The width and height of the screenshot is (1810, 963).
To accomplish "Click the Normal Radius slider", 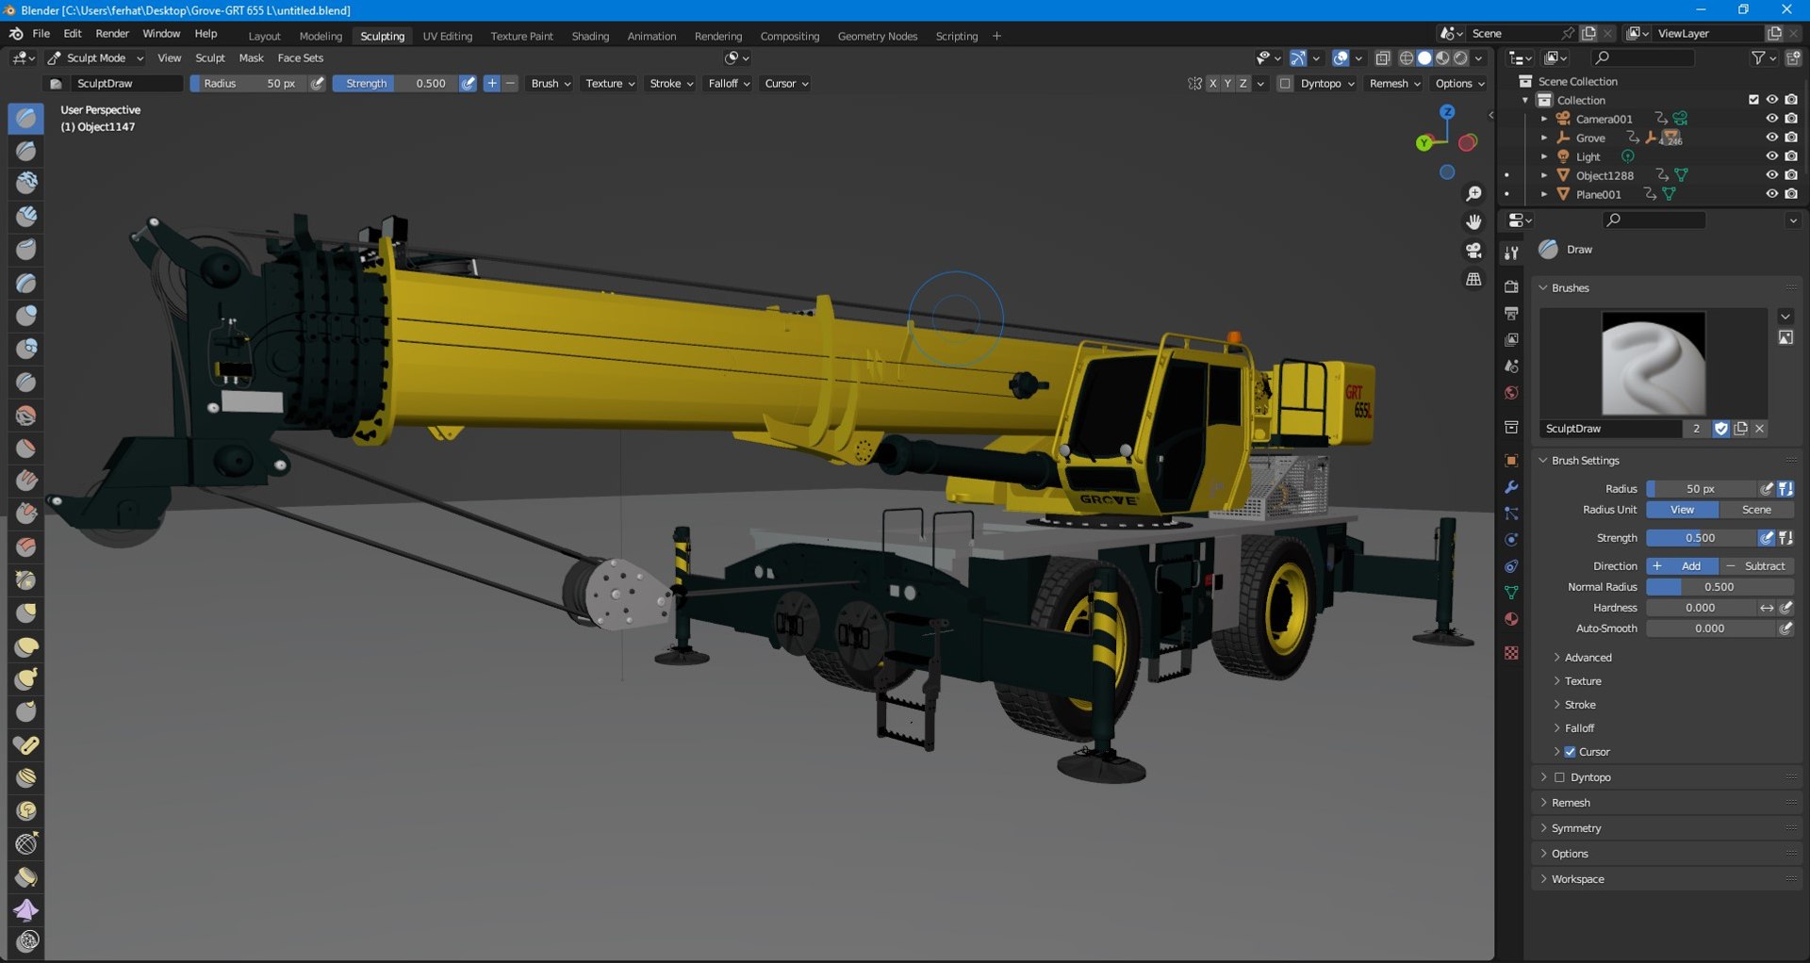I will point(1719,587).
